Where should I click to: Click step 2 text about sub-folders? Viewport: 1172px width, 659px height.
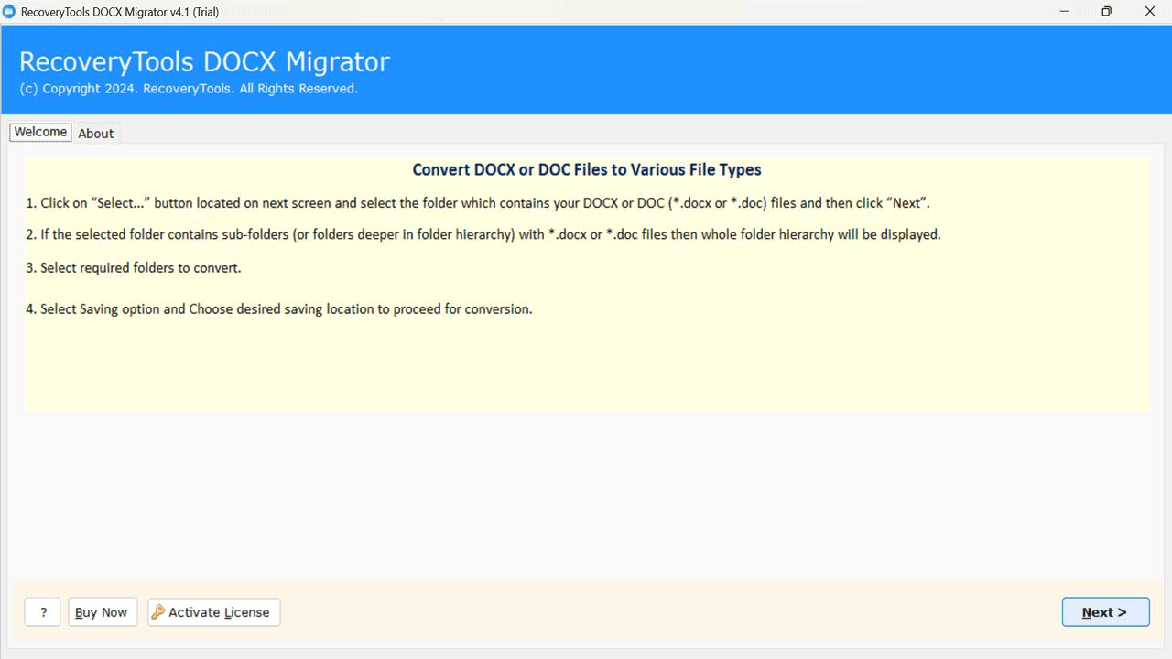[483, 234]
